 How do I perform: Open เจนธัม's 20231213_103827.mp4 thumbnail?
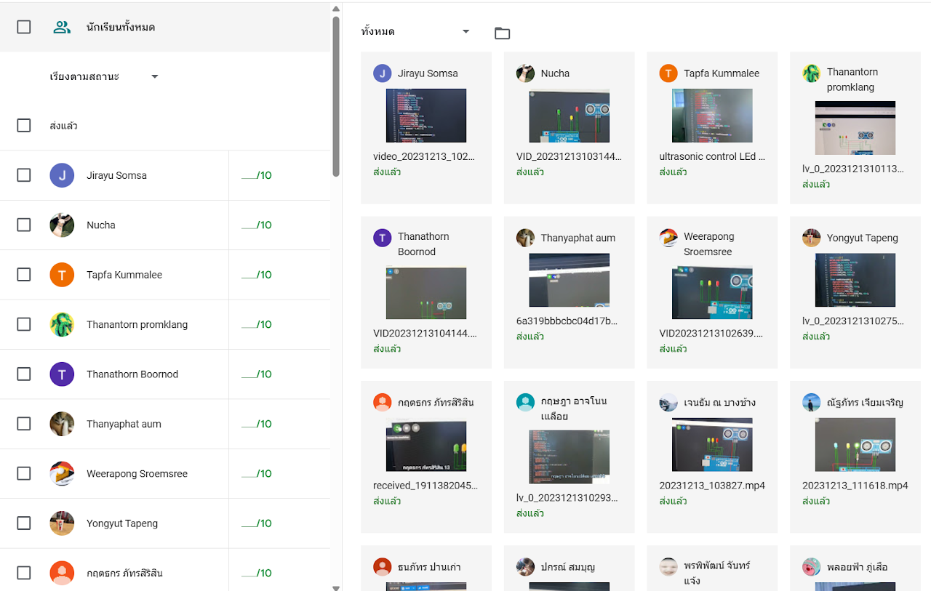coord(712,445)
